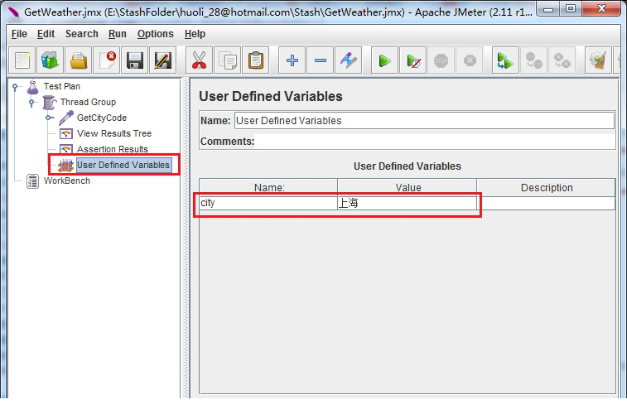Cut with the scissors icon
This screenshot has height=414, width=627.
click(199, 60)
